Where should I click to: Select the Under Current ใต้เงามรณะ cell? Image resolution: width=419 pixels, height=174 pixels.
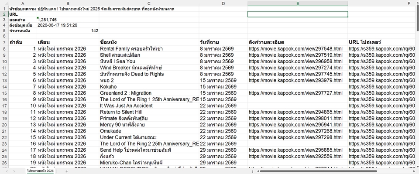tap(149, 137)
